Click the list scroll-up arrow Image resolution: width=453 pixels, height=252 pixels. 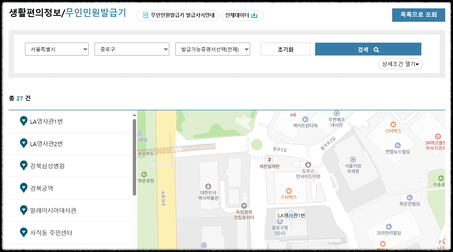134,115
